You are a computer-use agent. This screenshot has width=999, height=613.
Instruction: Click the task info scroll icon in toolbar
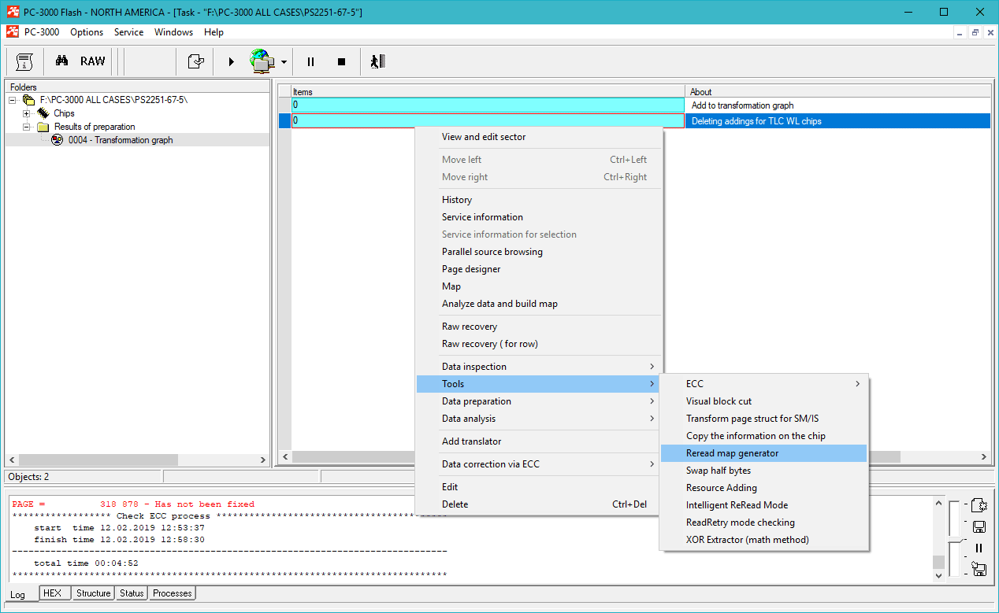coord(24,61)
